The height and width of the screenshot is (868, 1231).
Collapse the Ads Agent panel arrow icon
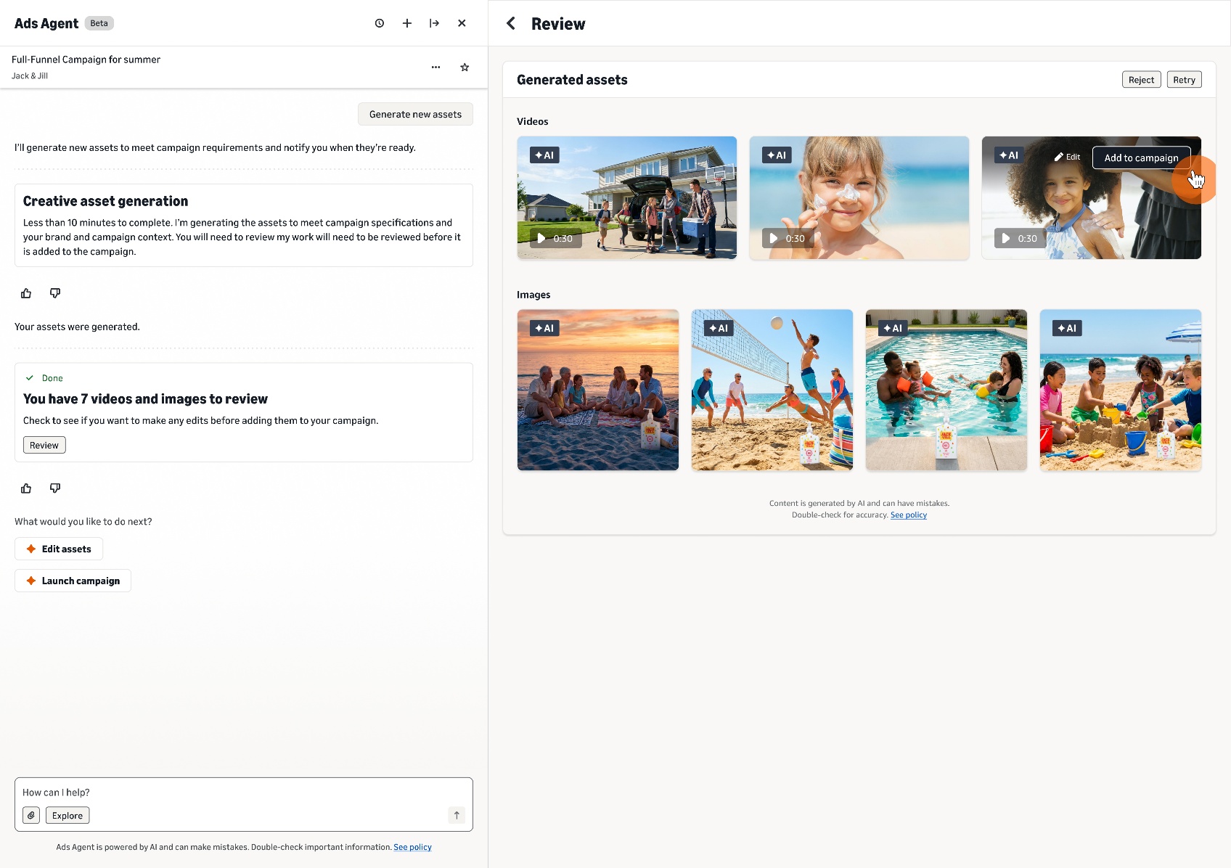click(x=434, y=23)
